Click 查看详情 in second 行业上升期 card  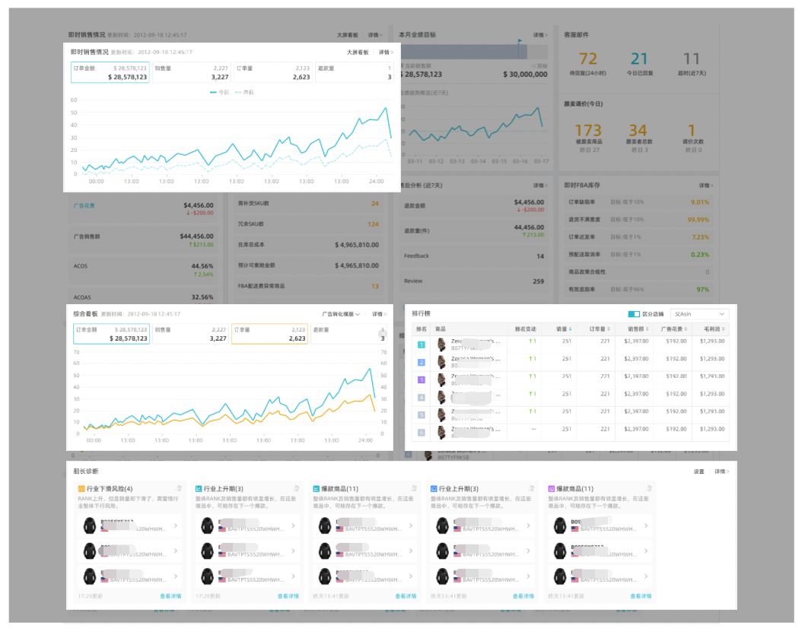523,596
